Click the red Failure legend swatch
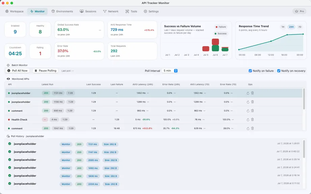Viewport: 311px width, 194px height. click(217, 27)
